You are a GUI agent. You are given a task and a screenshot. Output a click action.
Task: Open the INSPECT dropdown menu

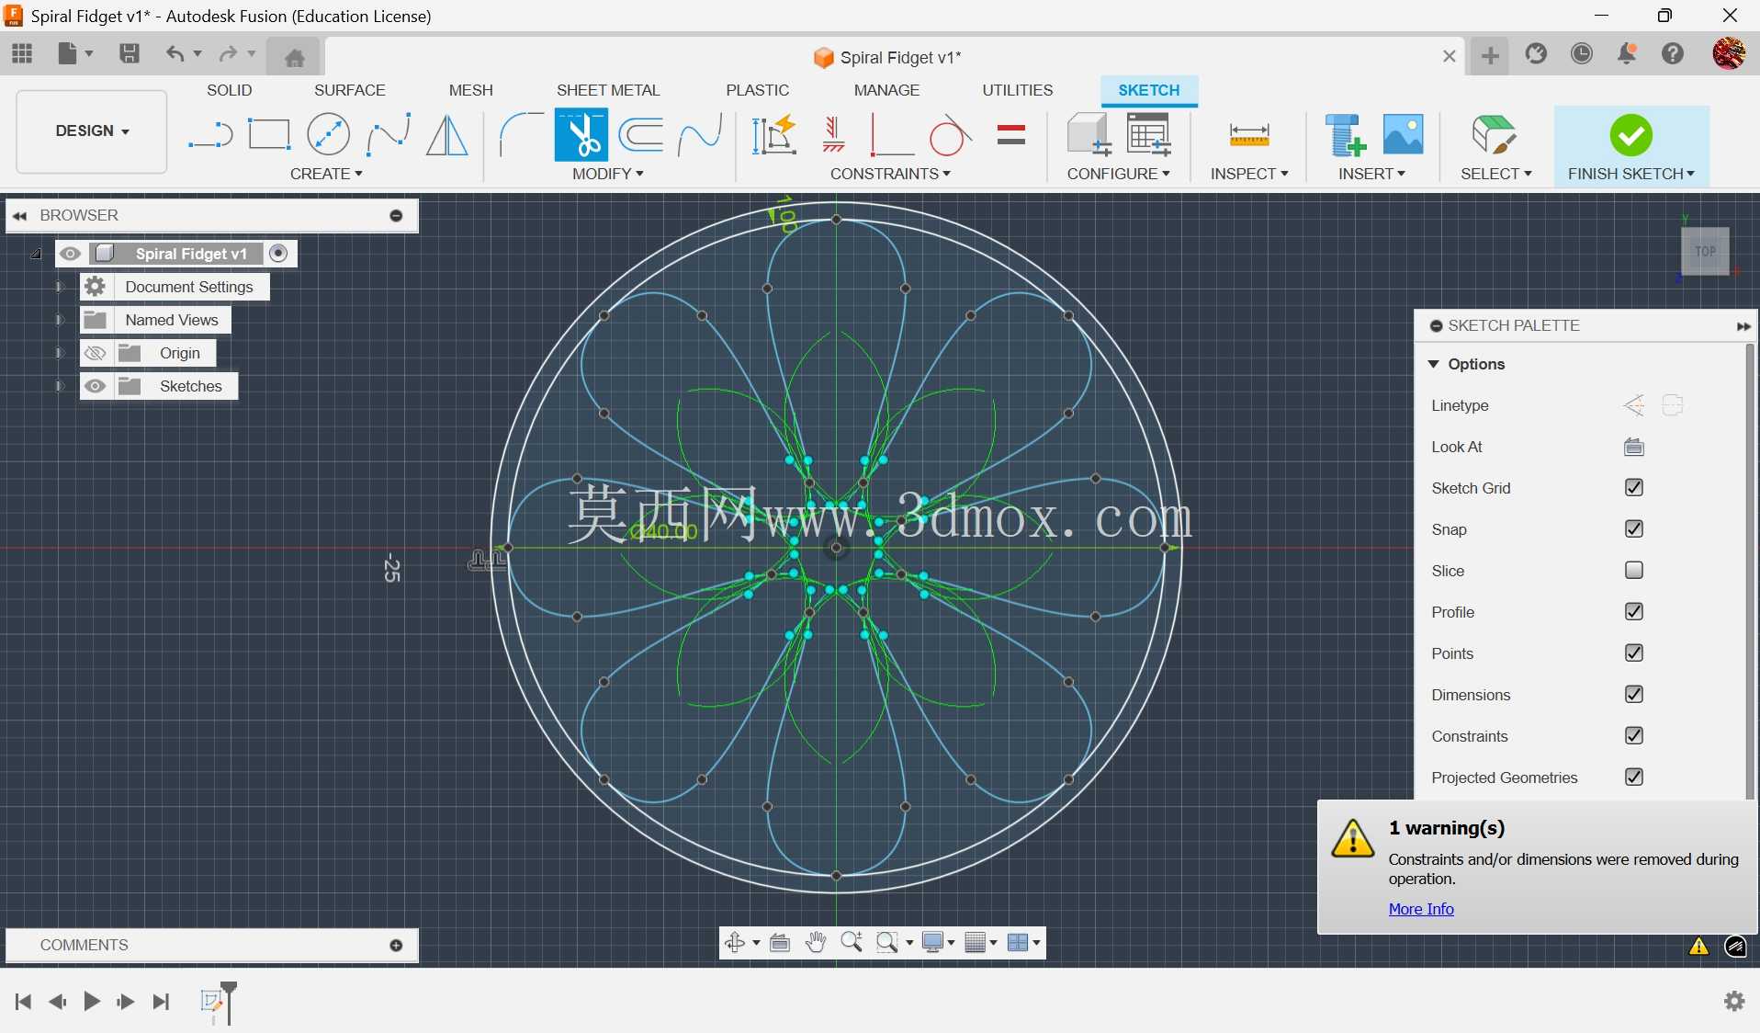click(1249, 174)
